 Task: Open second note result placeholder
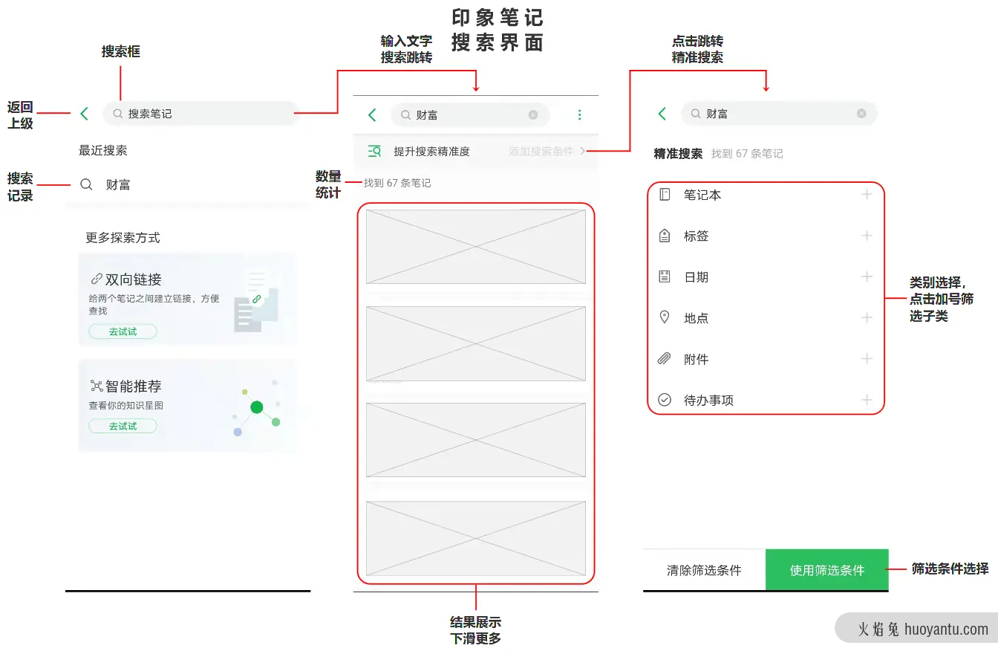476,343
